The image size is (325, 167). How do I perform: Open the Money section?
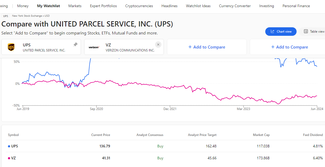(23, 6)
